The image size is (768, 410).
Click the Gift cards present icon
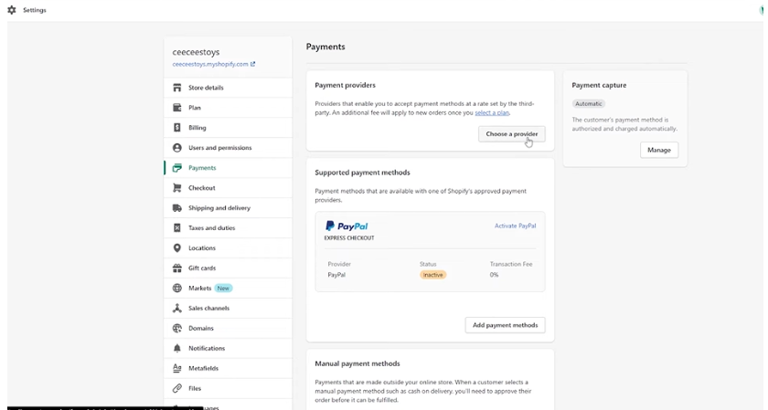177,268
